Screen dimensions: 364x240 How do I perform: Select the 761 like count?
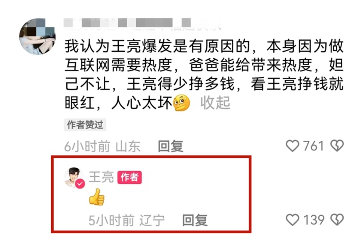(313, 146)
